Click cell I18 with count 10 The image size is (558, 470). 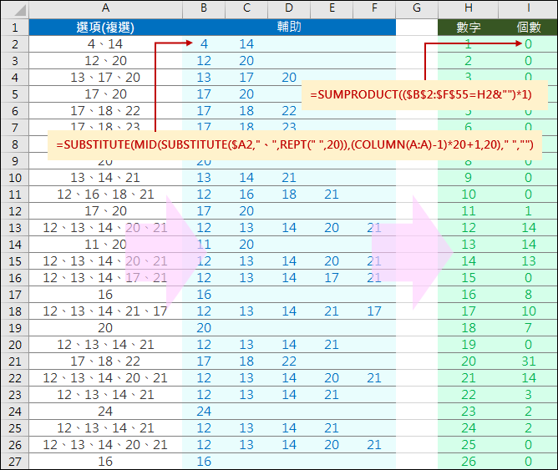pyautogui.click(x=528, y=311)
